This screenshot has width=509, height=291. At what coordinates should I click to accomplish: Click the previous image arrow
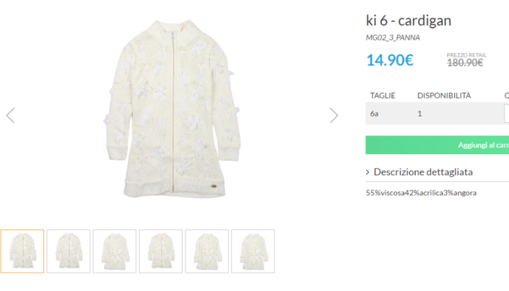click(x=10, y=116)
